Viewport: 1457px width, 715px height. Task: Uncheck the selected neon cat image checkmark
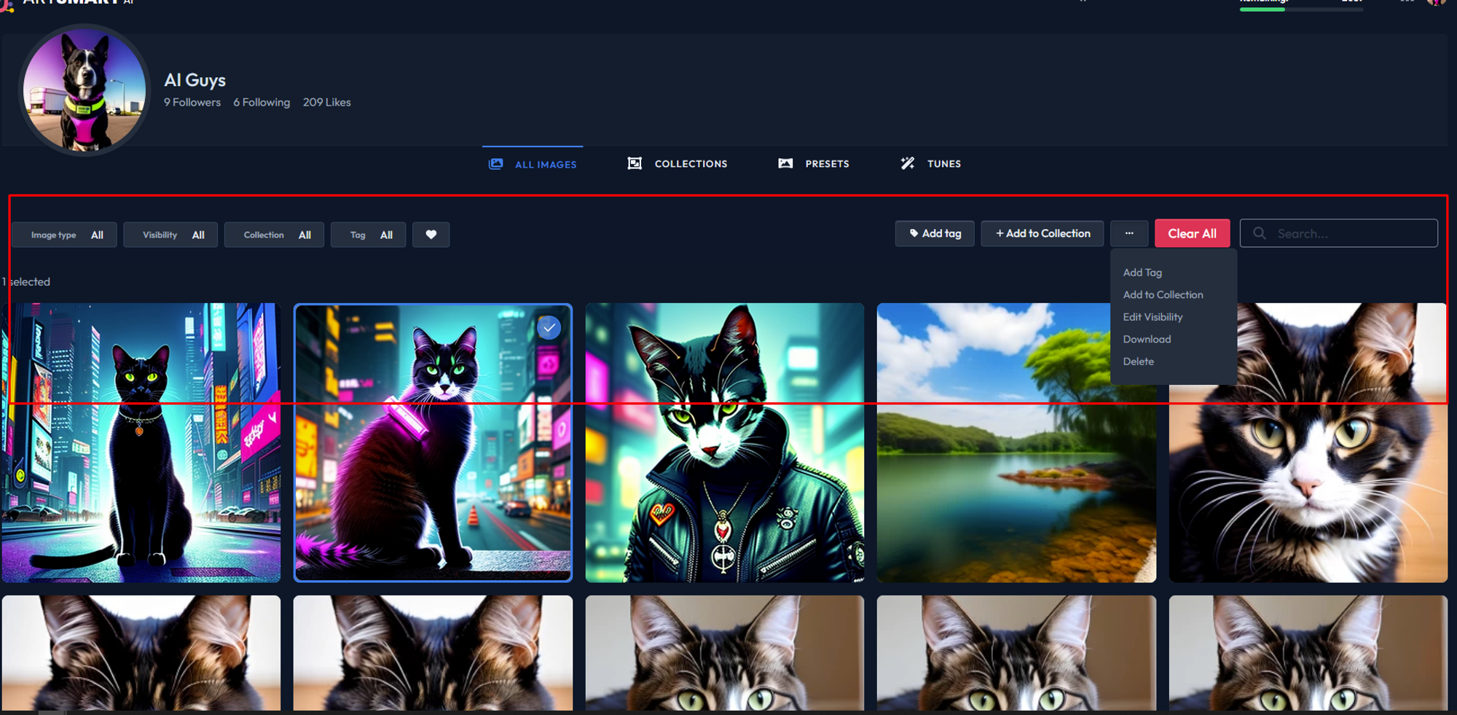pyautogui.click(x=549, y=328)
